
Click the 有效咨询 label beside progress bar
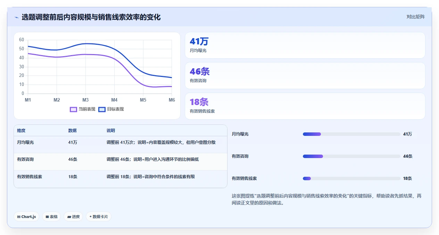[x=240, y=156]
